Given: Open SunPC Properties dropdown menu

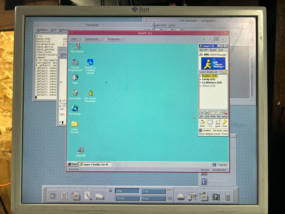Looking at the screenshot, I should [x=115, y=39].
